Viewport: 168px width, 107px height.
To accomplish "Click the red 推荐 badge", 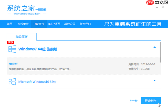I will [10, 42].
